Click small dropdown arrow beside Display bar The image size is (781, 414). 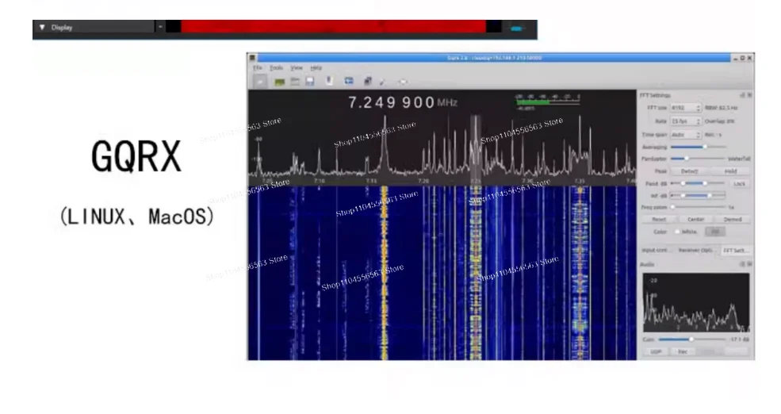(160, 28)
